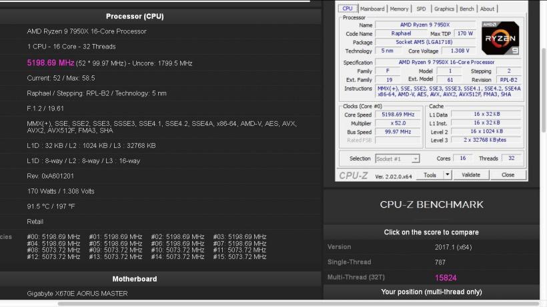
Task: Click the Threads value 32
Action: point(512,158)
